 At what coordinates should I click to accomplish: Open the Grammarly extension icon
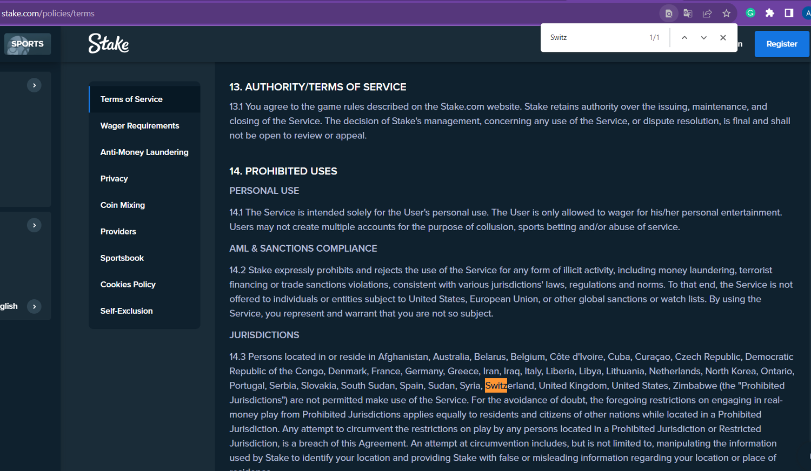coord(750,13)
